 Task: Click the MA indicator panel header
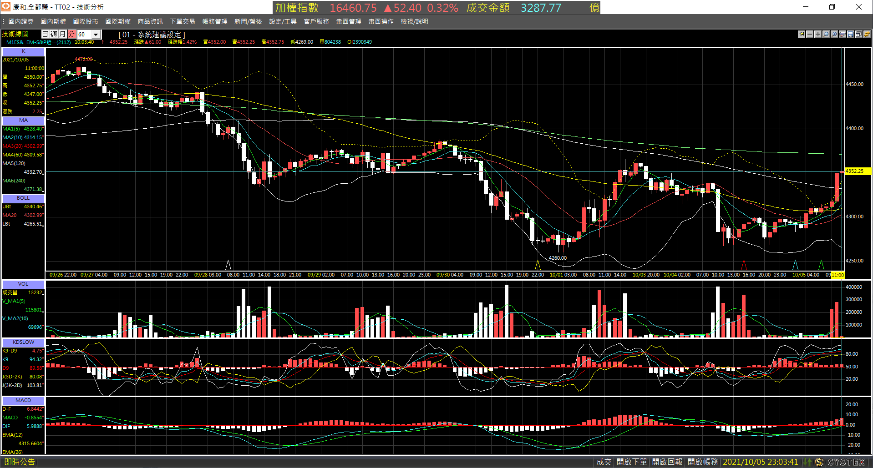tap(23, 121)
